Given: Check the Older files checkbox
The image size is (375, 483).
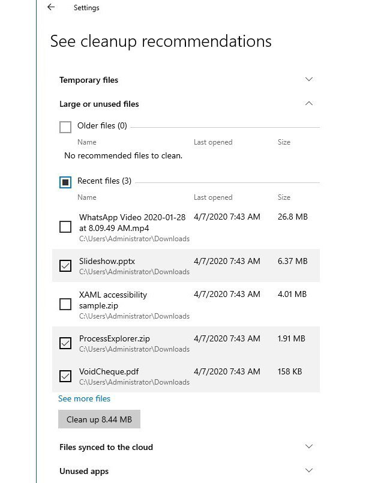Looking at the screenshot, I should tap(65, 127).
